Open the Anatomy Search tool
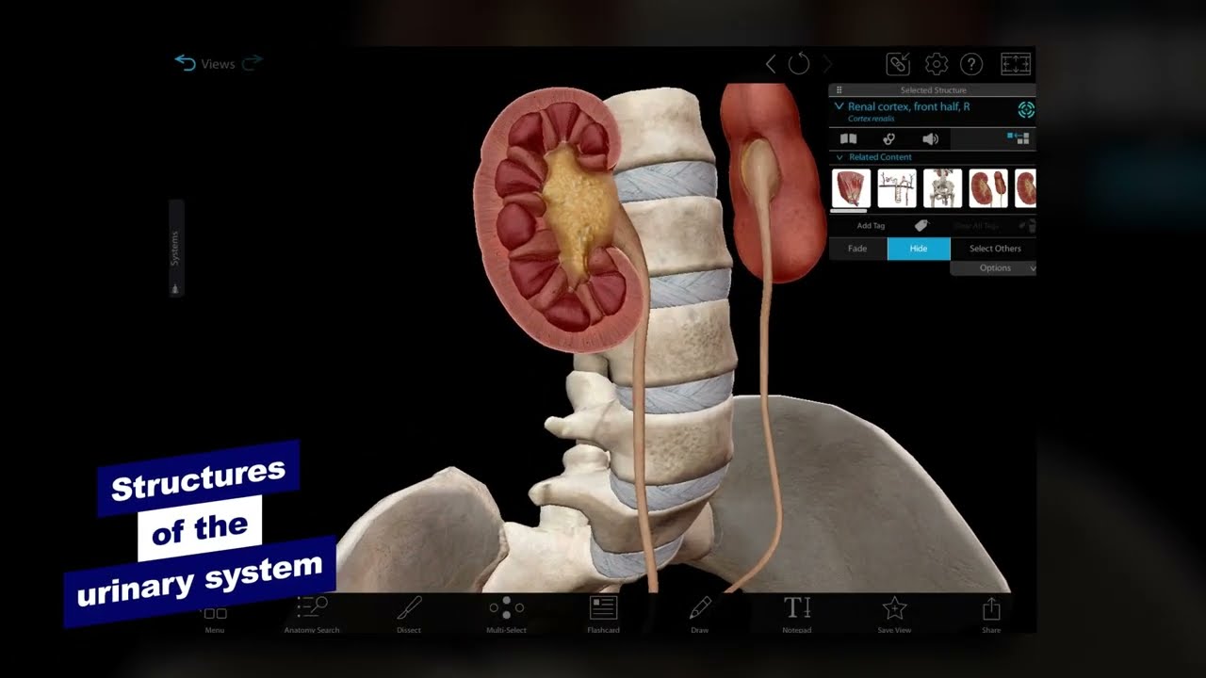 click(312, 614)
